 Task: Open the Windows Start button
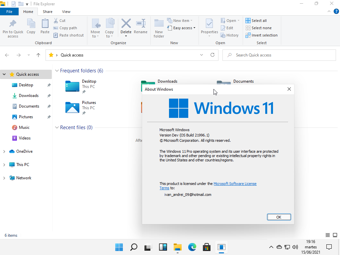point(119,247)
